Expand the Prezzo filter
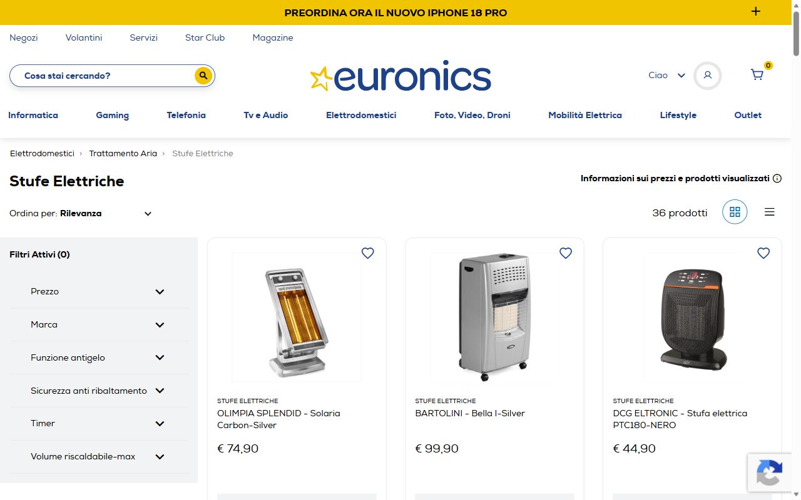Image resolution: width=801 pixels, height=500 pixels. (99, 291)
